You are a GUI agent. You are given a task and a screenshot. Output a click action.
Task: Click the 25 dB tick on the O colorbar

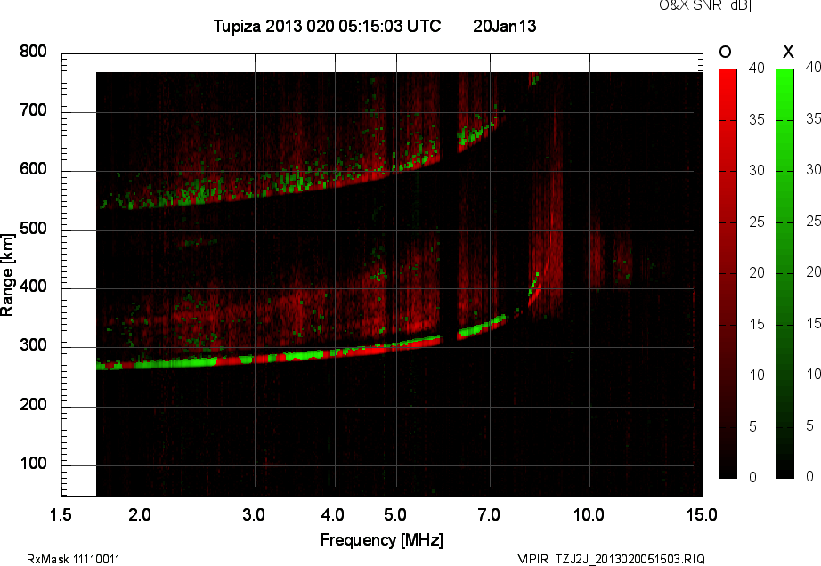[x=757, y=222]
